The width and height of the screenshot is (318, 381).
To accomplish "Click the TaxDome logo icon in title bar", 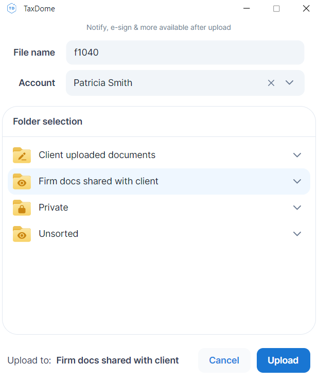I will click(x=11, y=9).
